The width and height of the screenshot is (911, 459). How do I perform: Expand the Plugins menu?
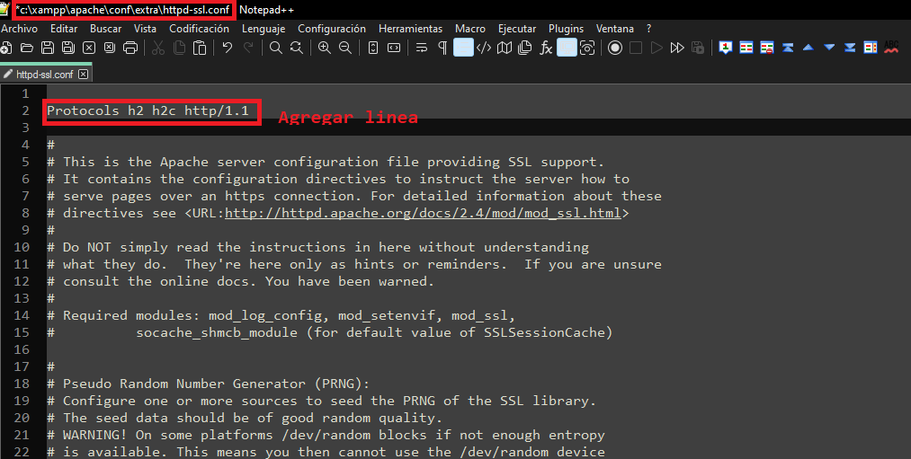click(x=566, y=29)
